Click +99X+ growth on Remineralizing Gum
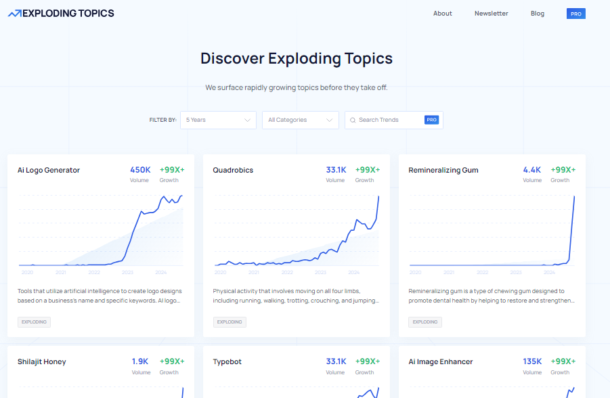Viewport: 610px width, 398px height. [563, 170]
